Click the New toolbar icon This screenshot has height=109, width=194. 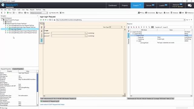(27, 13)
